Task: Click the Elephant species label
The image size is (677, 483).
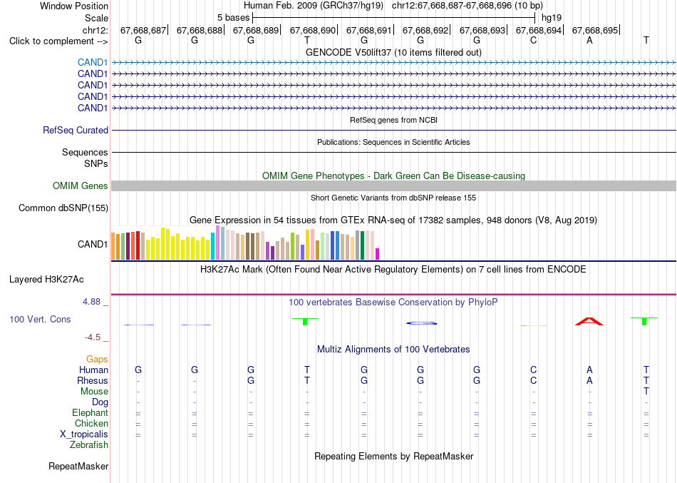Action: (x=90, y=413)
